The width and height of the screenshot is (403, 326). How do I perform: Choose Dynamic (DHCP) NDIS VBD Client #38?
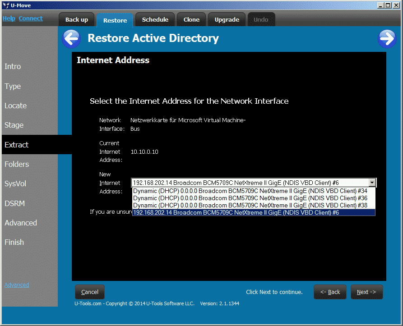click(254, 205)
